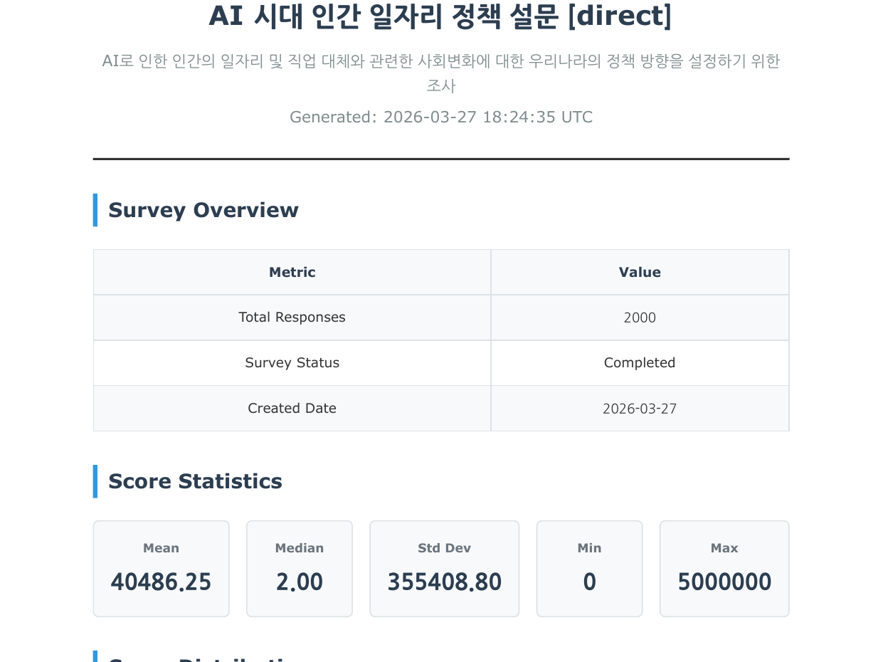Click the Max card showing 5000000

coord(724,568)
